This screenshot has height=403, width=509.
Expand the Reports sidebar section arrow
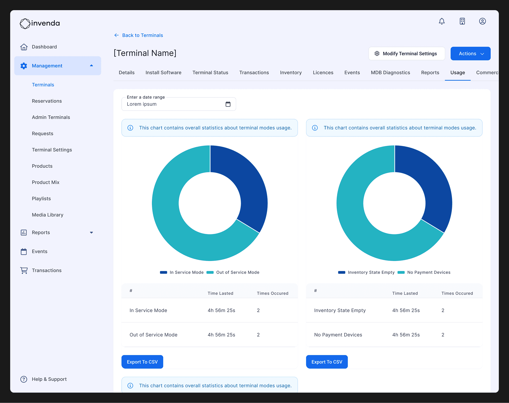tap(91, 232)
